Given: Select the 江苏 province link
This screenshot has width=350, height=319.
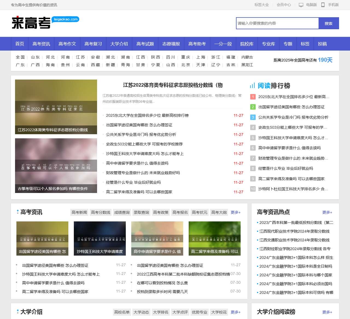Looking at the screenshot, I should [80, 57].
